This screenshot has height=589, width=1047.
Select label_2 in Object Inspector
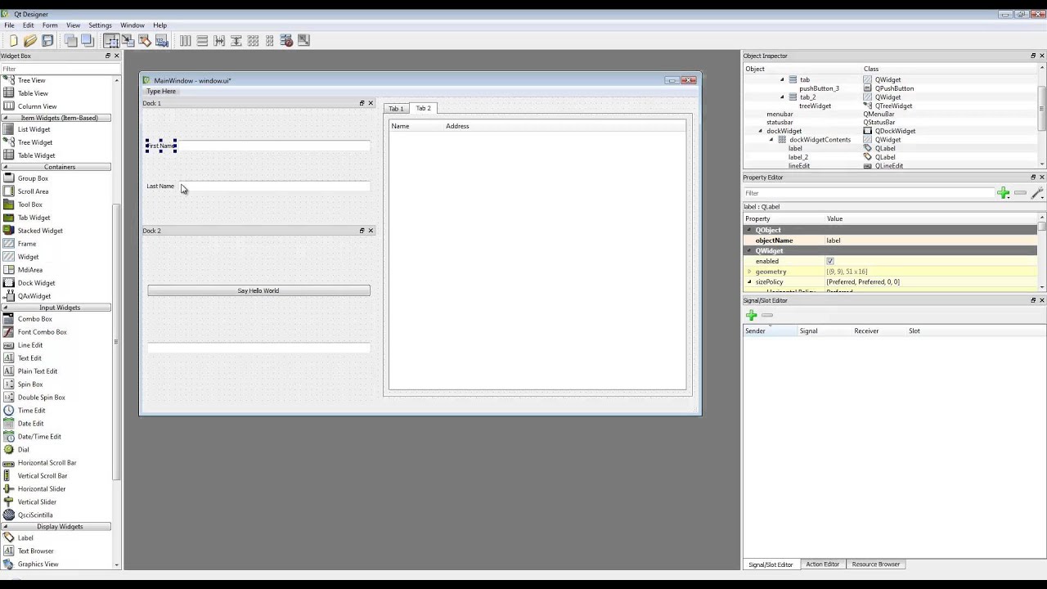coord(798,157)
